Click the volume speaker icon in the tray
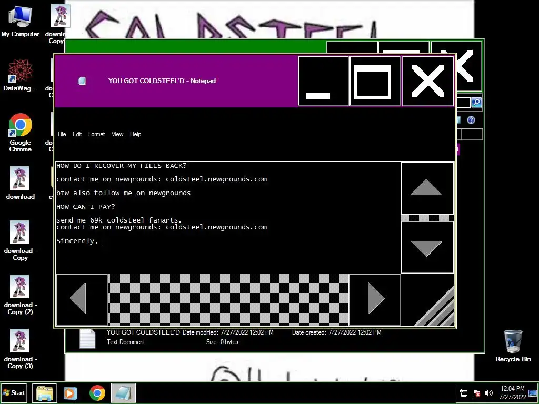This screenshot has width=539, height=404. pyautogui.click(x=489, y=393)
